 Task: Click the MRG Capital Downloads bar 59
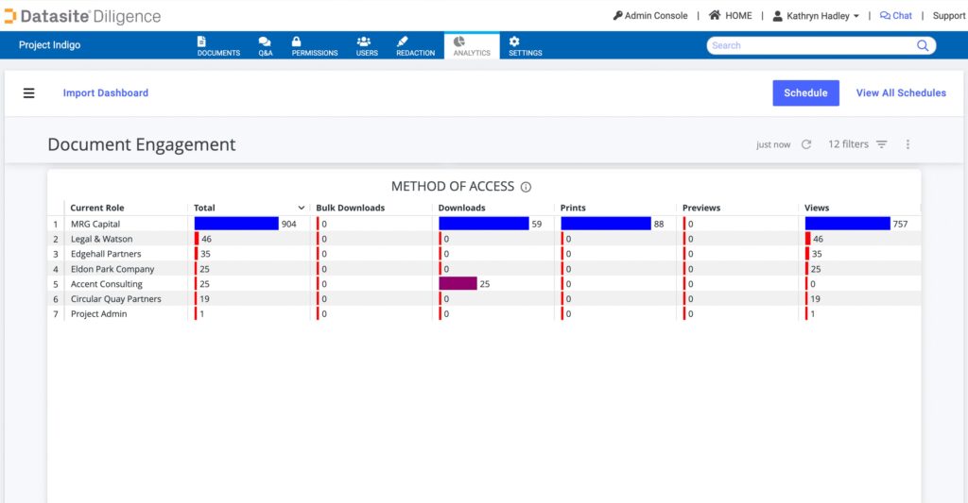tap(484, 224)
